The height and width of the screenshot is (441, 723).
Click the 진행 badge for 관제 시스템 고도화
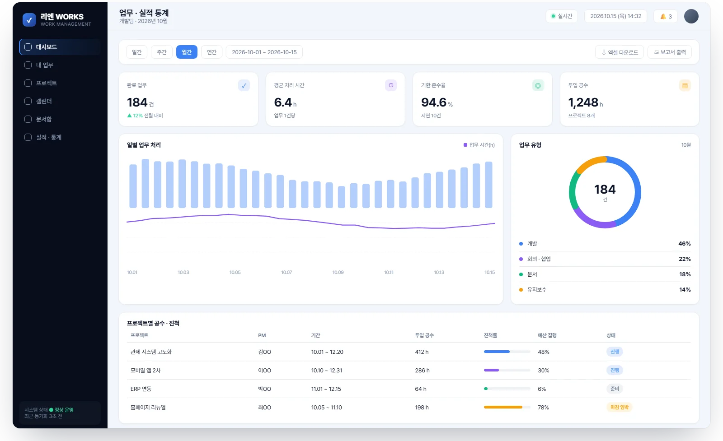pos(615,352)
